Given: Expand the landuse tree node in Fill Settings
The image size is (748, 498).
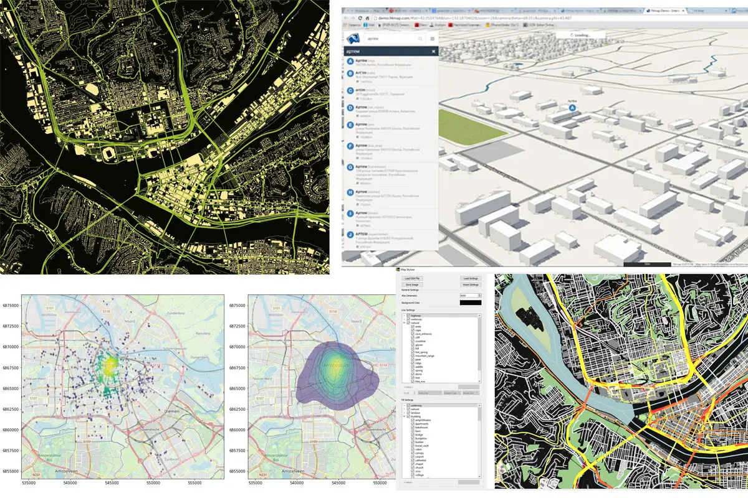Looking at the screenshot, I should (404, 413).
